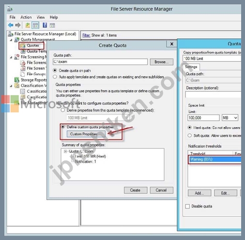This screenshot has height=240, width=245.
Task: Click the Classification Rules node icon
Action: pyautogui.click(x=23, y=97)
